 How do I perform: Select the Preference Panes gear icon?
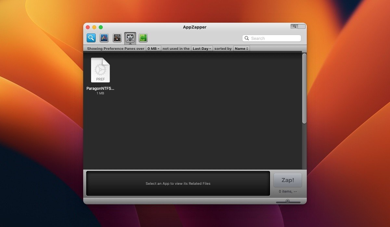click(130, 38)
